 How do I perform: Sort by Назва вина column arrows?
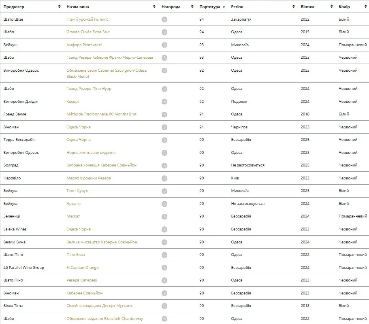coord(154,6)
